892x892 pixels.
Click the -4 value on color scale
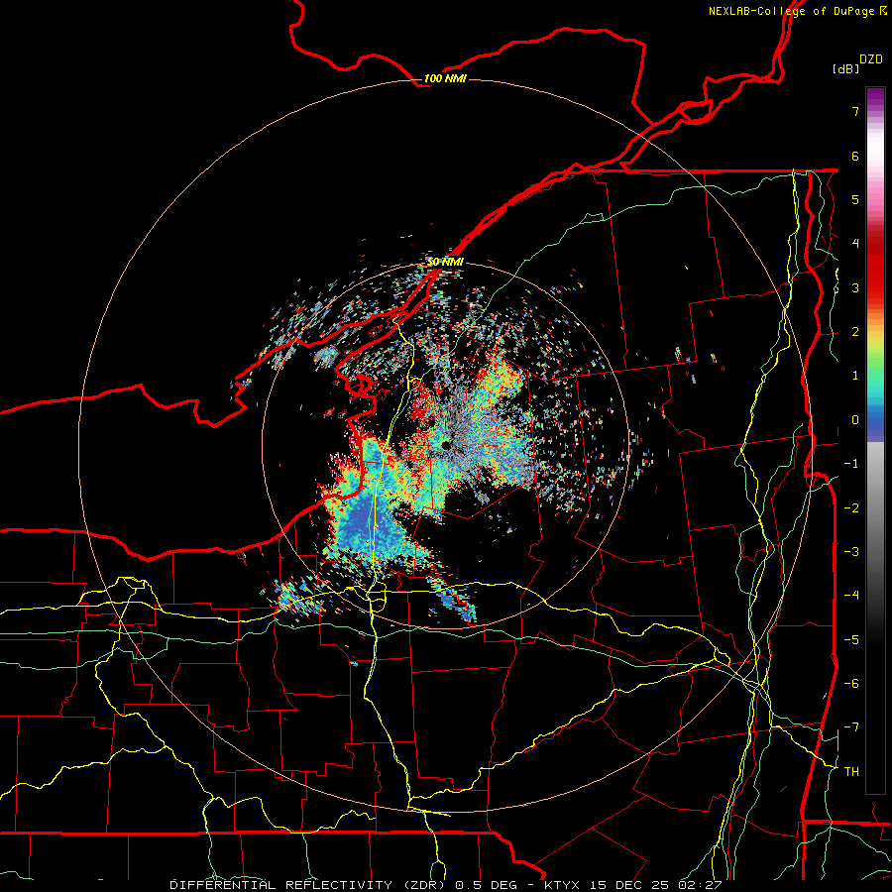(x=851, y=596)
